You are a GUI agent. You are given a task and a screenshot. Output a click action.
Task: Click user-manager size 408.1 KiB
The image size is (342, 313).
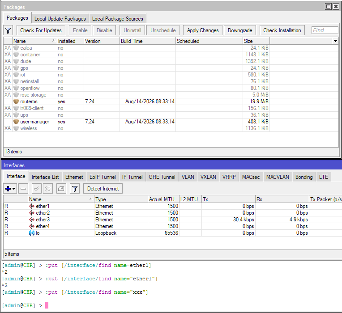pos(258,122)
